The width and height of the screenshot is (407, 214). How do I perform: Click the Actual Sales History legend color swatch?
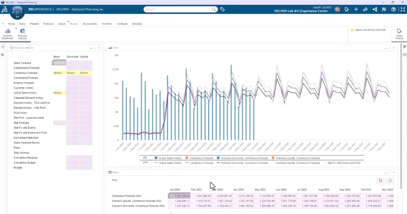156,158
